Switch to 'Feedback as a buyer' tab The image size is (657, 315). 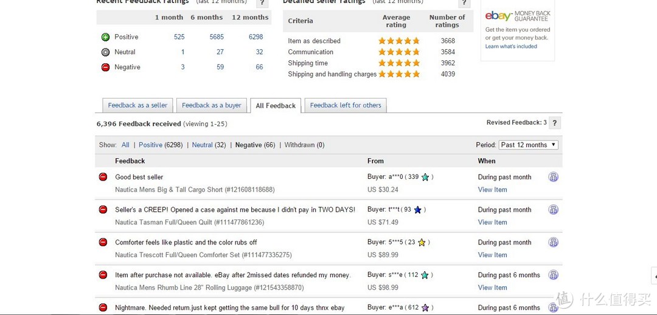click(212, 106)
